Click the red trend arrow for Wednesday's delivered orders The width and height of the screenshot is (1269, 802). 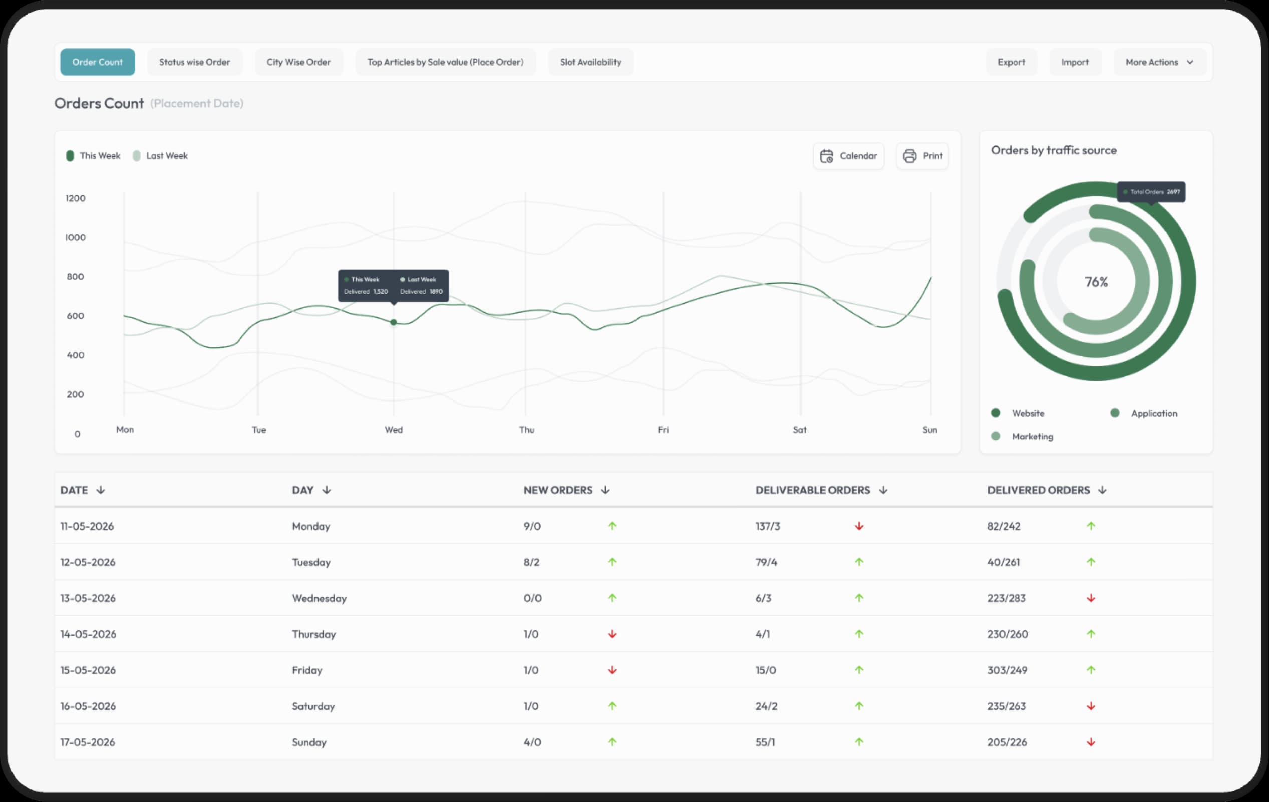click(1091, 598)
